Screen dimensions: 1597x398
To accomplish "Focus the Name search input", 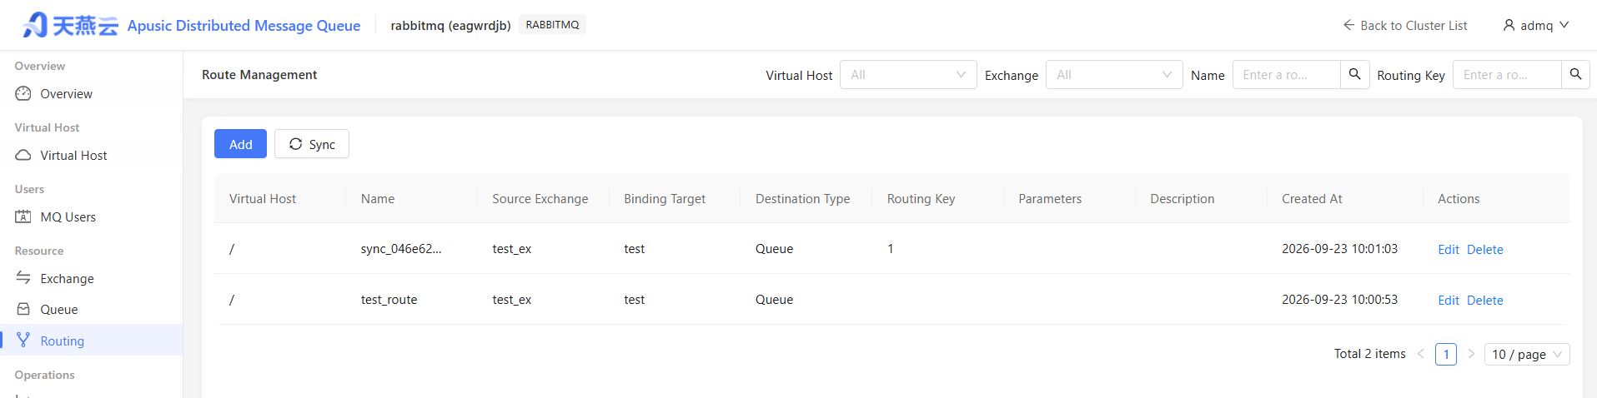I will point(1287,74).
